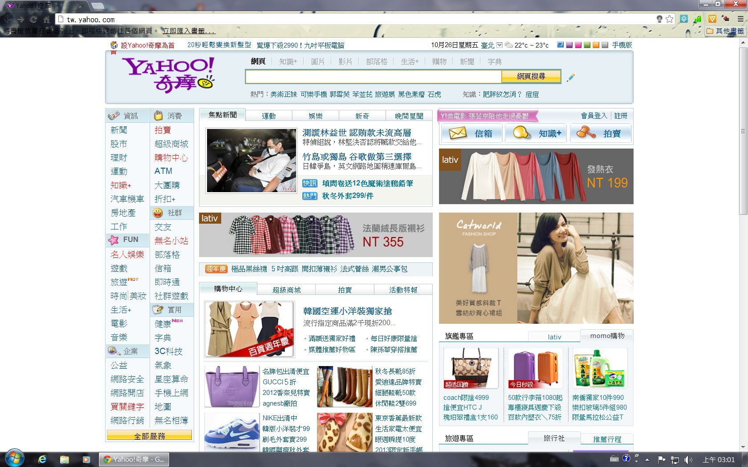
Task: Open the green signal bars extension
Action: coord(698,19)
